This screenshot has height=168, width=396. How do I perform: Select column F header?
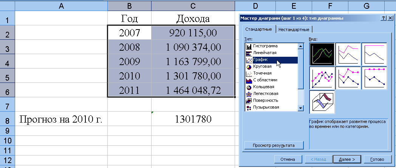click(329, 6)
